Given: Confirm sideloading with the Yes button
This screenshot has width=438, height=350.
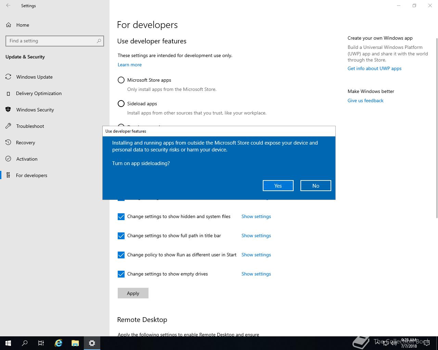Looking at the screenshot, I should [x=278, y=186].
